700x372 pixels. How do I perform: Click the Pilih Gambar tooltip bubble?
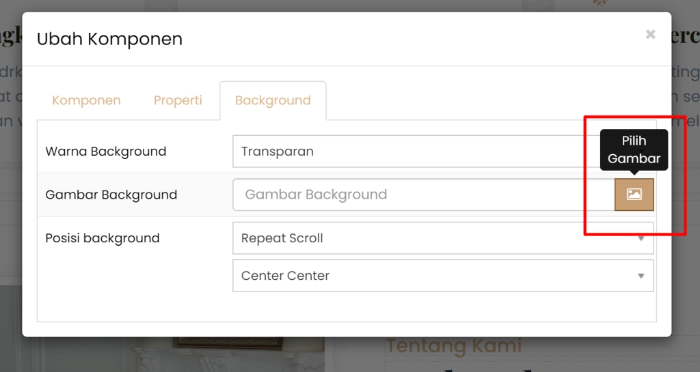tap(634, 149)
